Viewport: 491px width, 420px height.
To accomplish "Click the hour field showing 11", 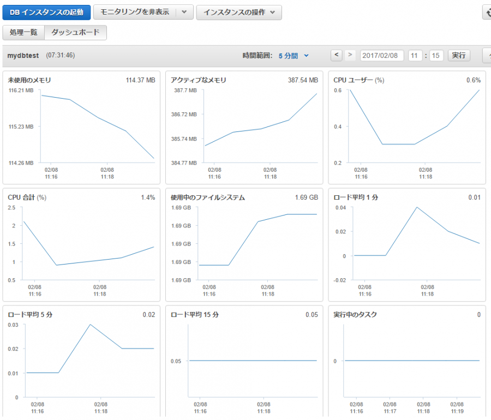I will coord(415,56).
